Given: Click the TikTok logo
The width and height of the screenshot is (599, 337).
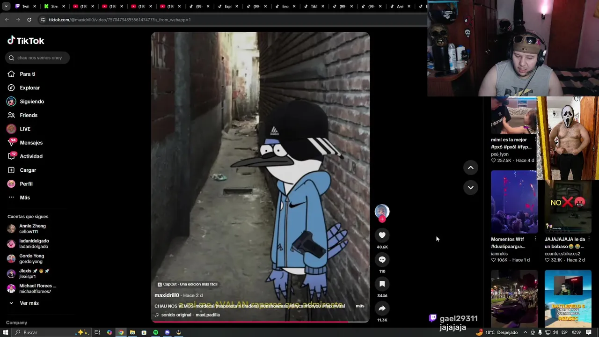Looking at the screenshot, I should click(26, 41).
